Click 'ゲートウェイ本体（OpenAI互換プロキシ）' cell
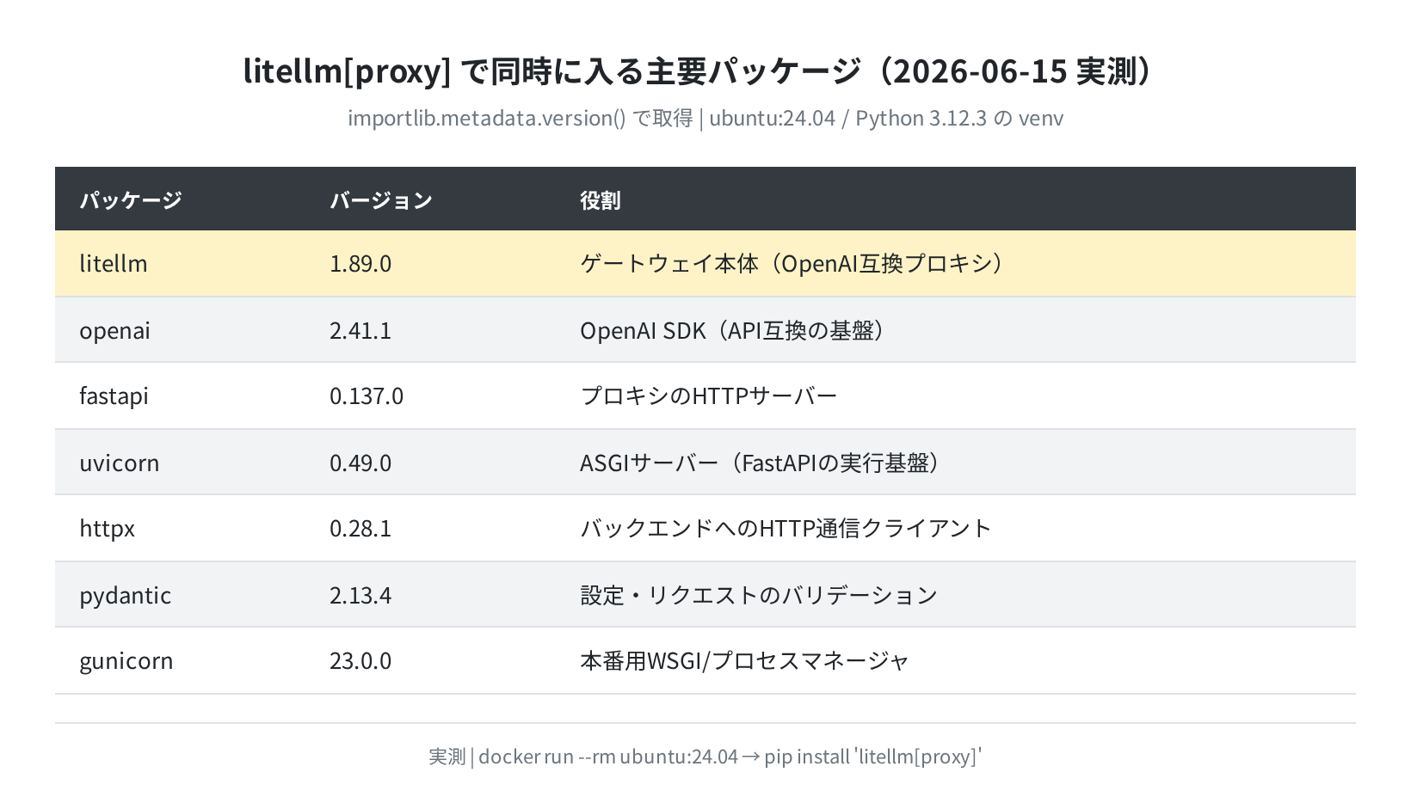This screenshot has width=1411, height=803. tap(792, 263)
